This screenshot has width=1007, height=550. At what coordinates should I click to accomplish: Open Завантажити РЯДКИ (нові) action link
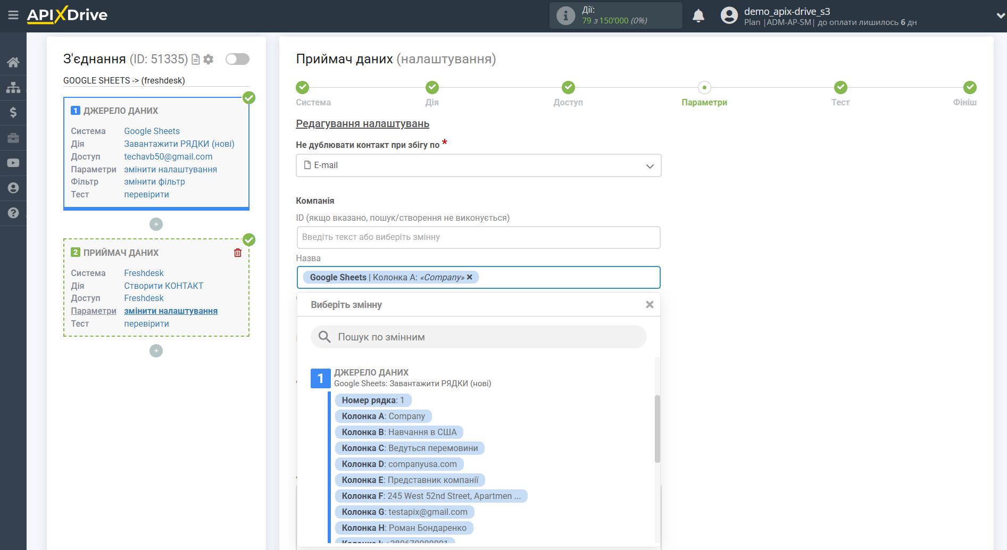(179, 144)
